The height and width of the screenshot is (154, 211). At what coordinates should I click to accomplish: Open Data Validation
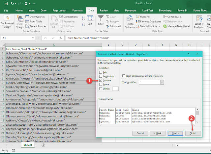pos(146,26)
